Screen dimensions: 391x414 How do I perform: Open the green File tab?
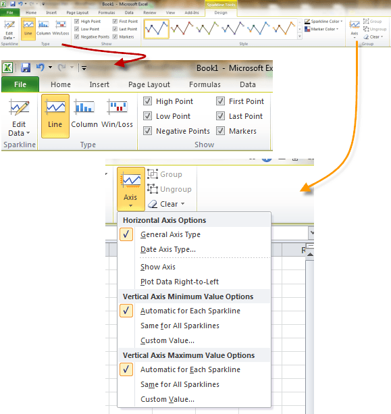(20, 84)
